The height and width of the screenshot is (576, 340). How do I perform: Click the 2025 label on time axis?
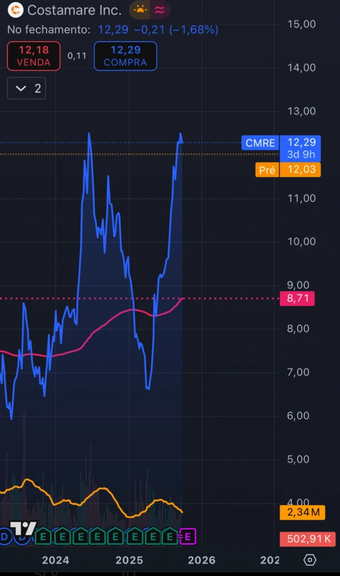[x=129, y=560]
